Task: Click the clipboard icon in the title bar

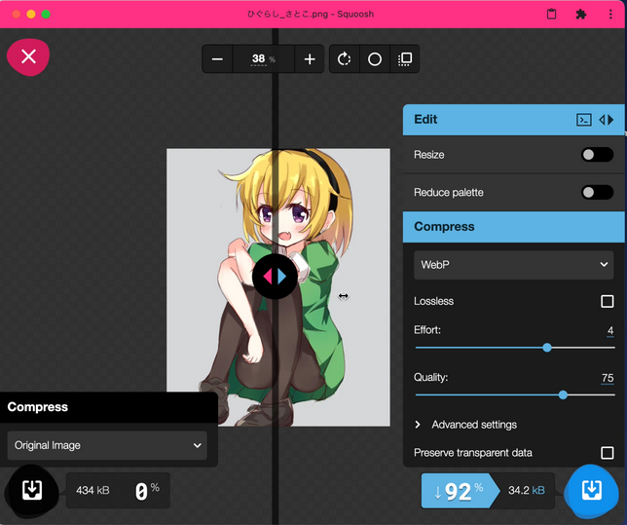Action: [x=551, y=15]
